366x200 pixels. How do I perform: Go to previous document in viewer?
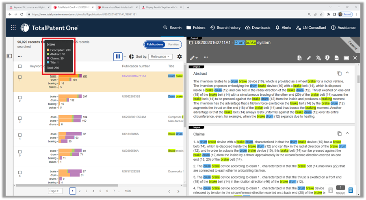tap(331, 190)
